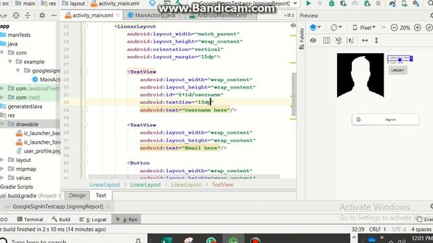Select user_profile.png in the drawable folder

click(x=39, y=151)
